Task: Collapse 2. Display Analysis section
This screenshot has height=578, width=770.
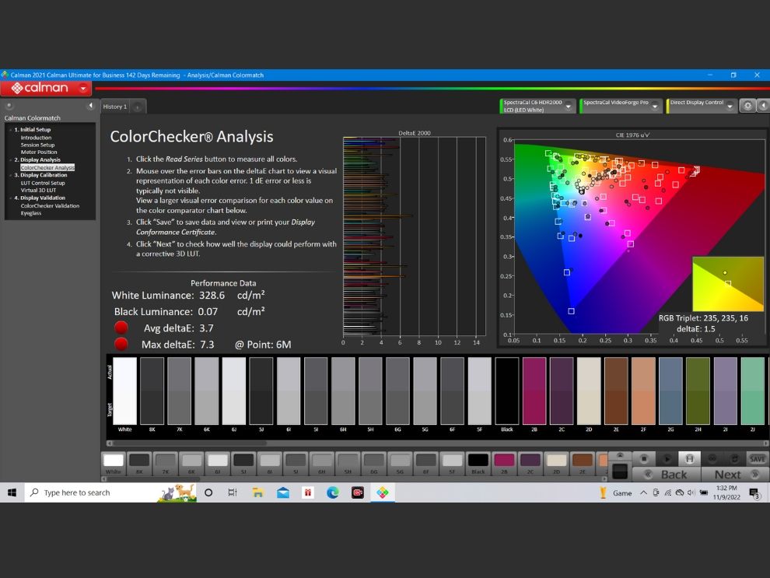Action: tap(10, 160)
